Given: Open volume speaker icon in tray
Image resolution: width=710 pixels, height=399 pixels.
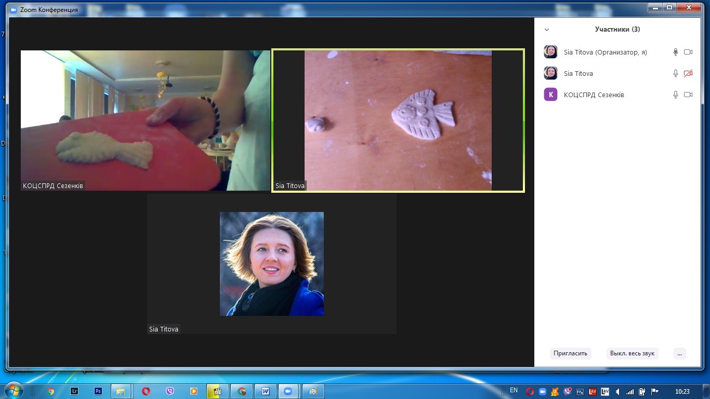Looking at the screenshot, I should pyautogui.click(x=617, y=392).
